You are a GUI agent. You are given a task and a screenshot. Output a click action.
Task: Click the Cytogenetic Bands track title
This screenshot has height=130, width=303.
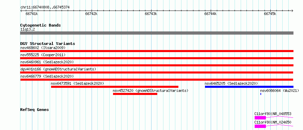(41, 25)
